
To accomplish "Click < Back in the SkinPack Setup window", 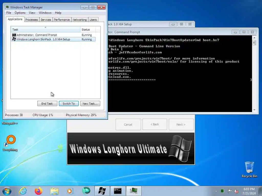I will coord(155,124).
